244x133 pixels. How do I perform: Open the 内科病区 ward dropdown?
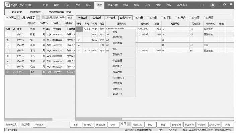(18, 18)
